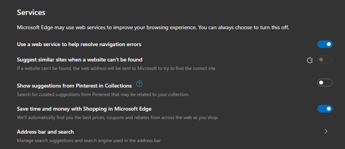Click 'Suggest similar sites when a website' label
345x149 pixels.
(x=80, y=60)
